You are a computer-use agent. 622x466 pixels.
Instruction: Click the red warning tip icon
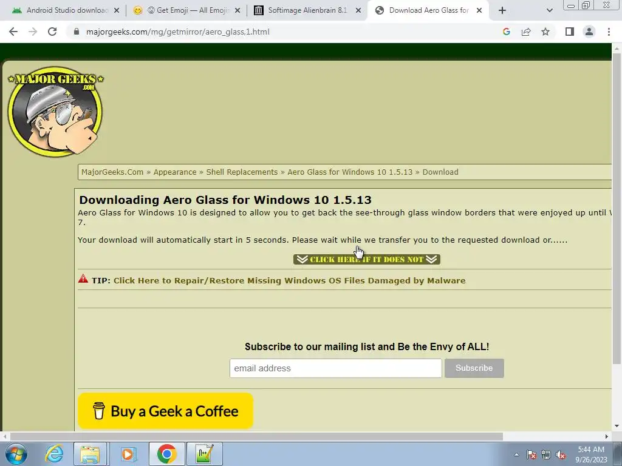(83, 278)
